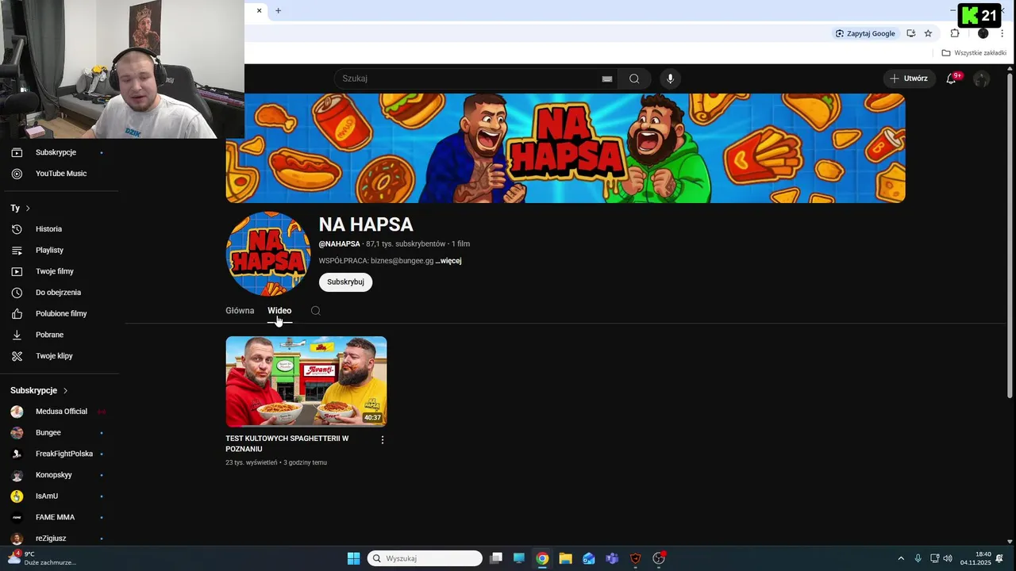This screenshot has height=571, width=1016.
Task: Play the spaghetti test video thumbnail
Action: point(306,381)
